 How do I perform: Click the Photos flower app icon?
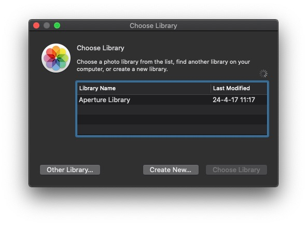56,58
